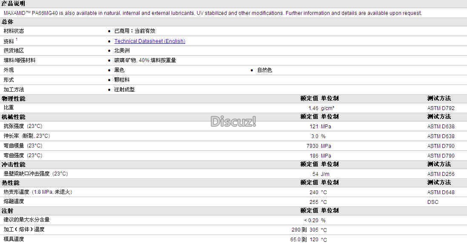467x243 pixels.
Task: Click the MAXAMID PA66MG40 description text
Action: point(213,13)
